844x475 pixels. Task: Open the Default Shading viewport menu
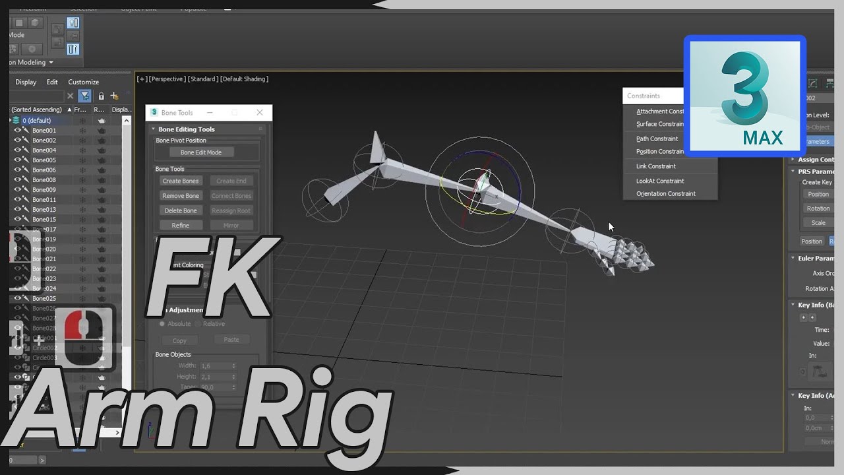click(x=244, y=79)
